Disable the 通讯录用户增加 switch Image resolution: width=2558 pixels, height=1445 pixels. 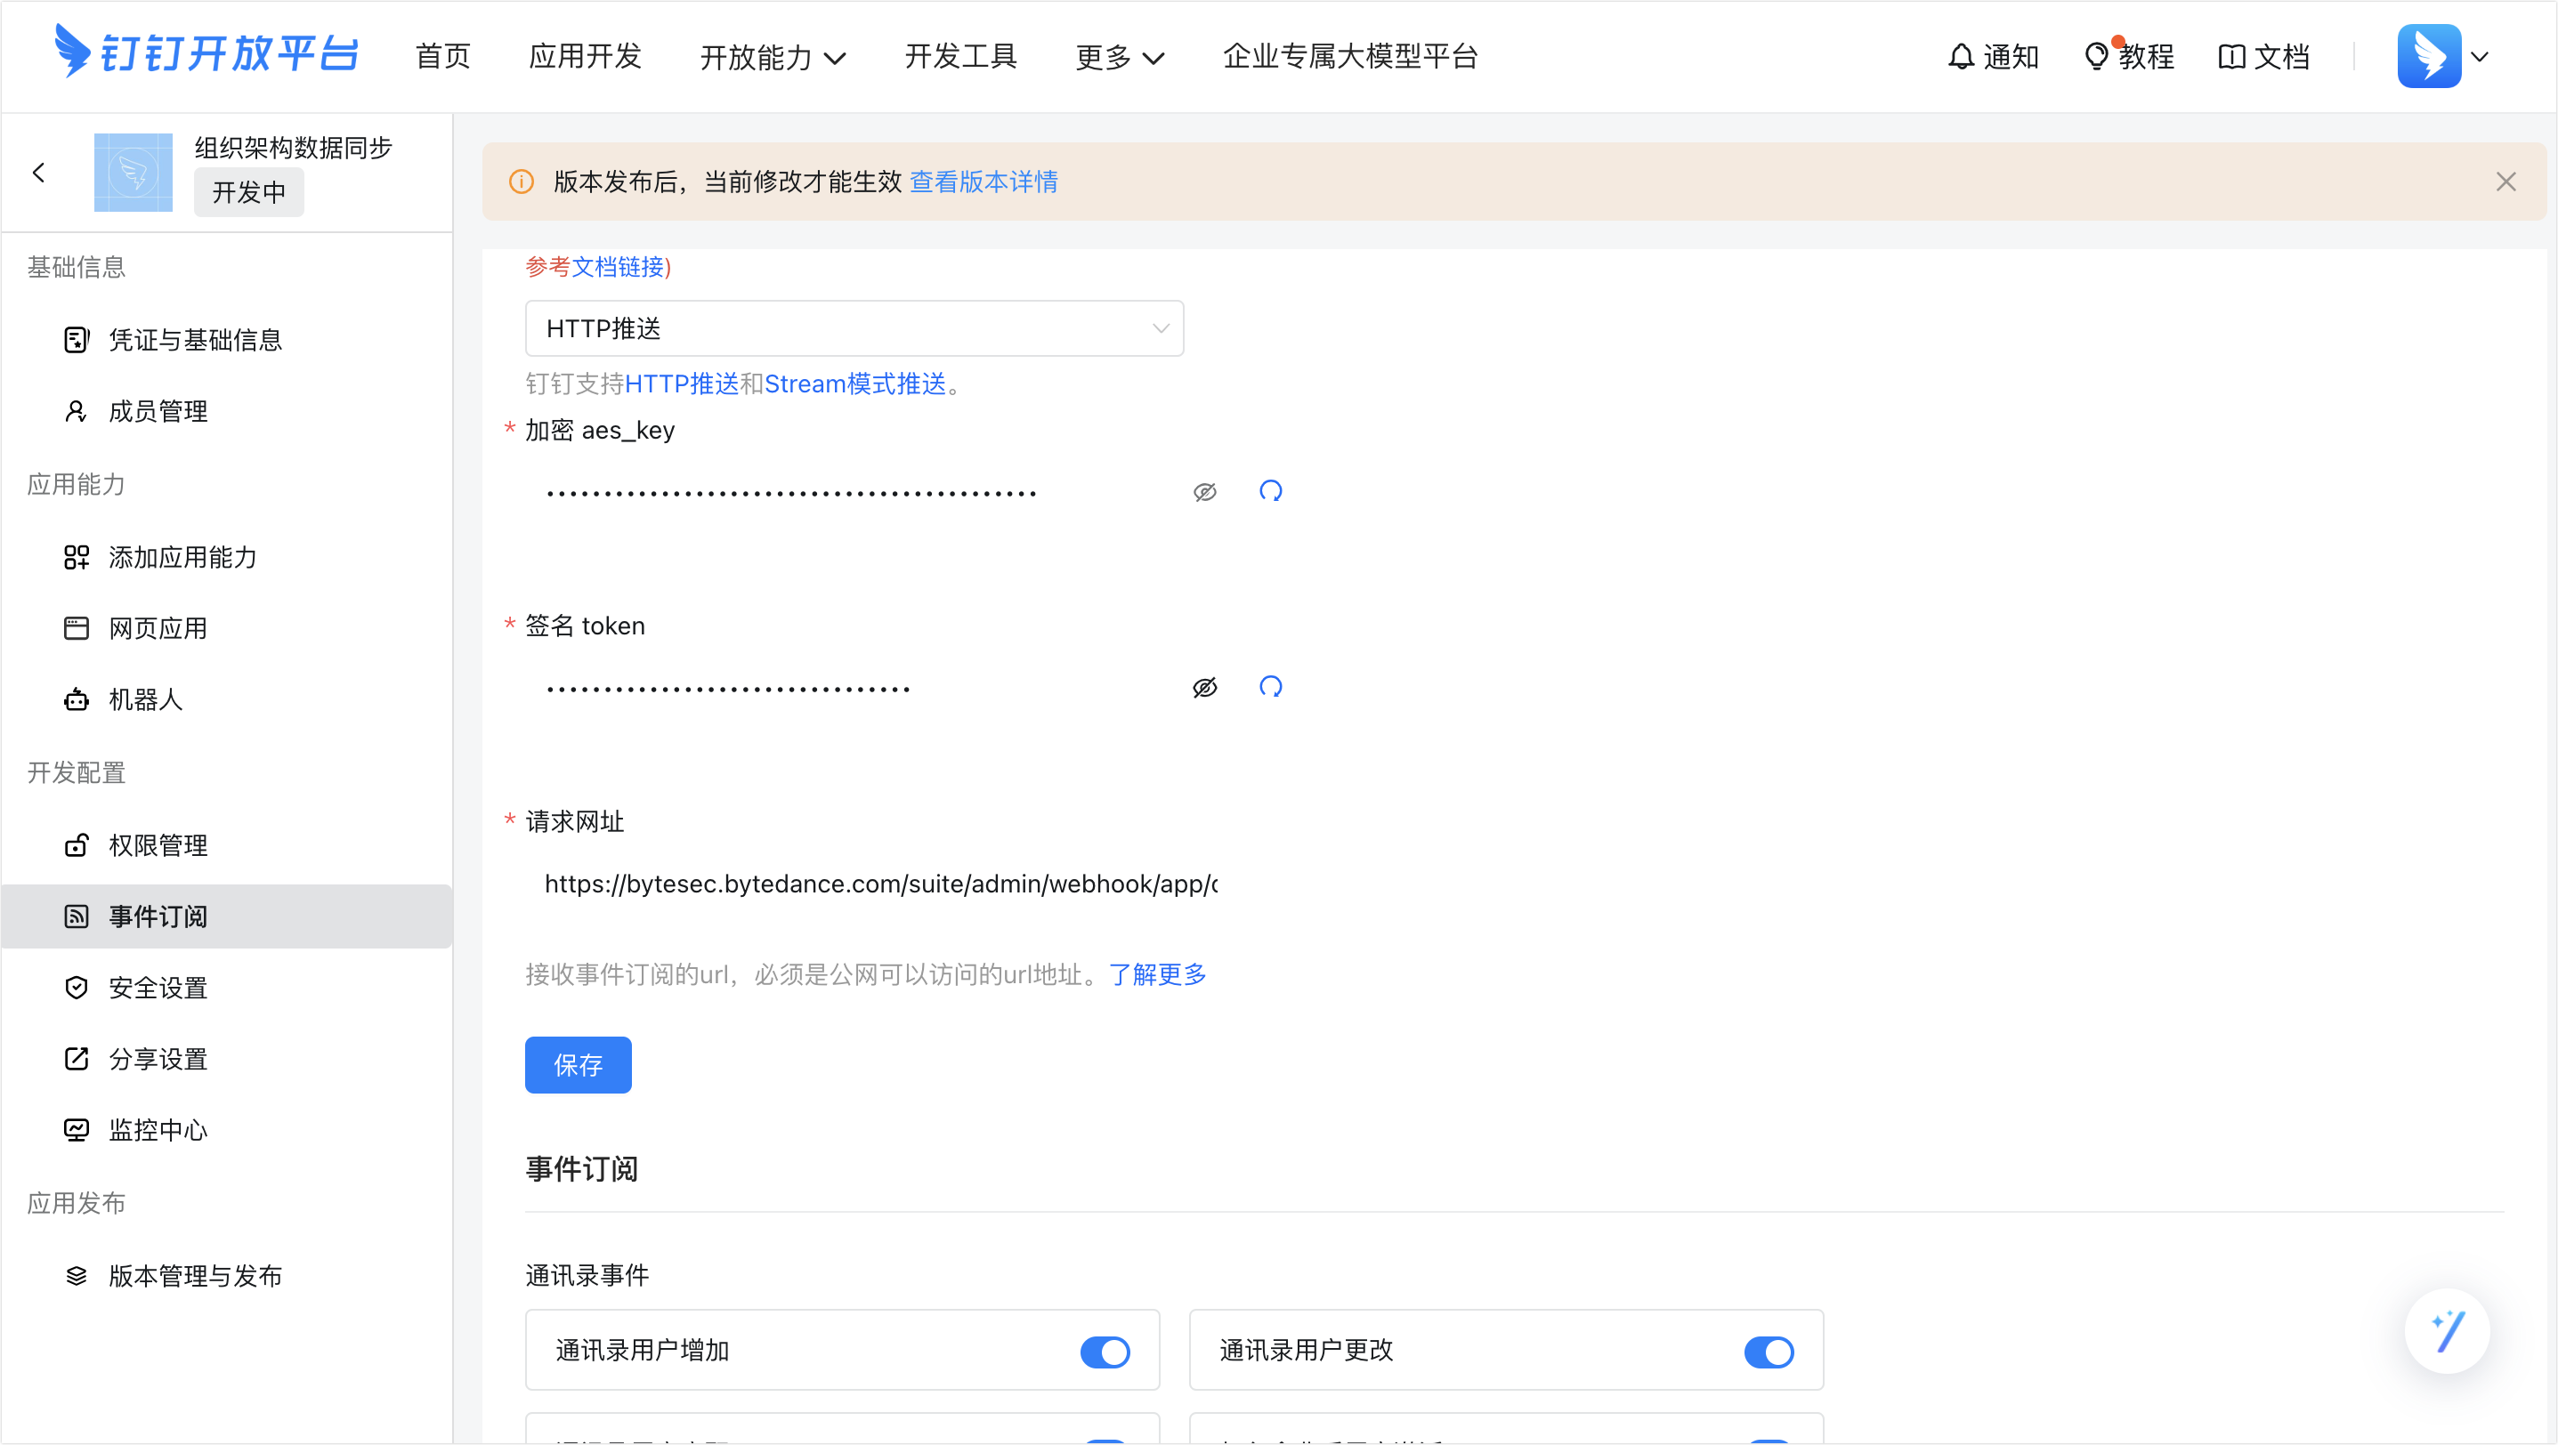tap(1105, 1352)
